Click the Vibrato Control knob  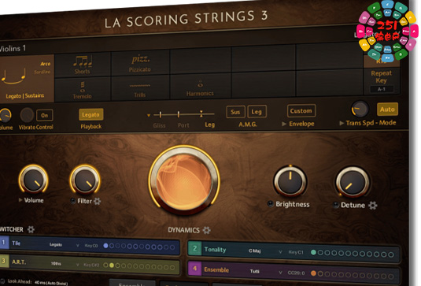[x=27, y=115]
